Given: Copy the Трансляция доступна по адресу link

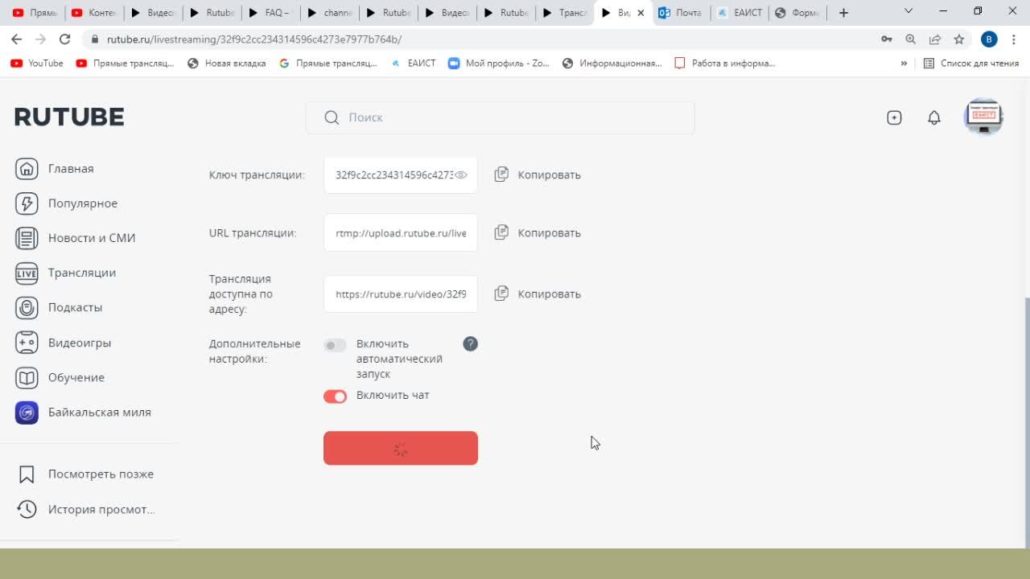Looking at the screenshot, I should [x=537, y=294].
